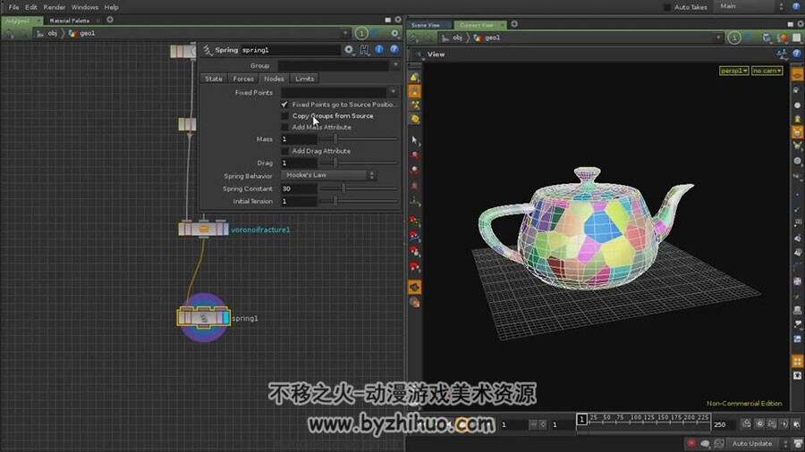Click the Houdini H presets icon
The width and height of the screenshot is (805, 452).
pos(365,50)
